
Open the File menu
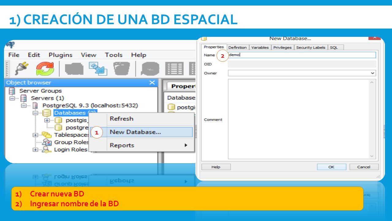(x=14, y=55)
